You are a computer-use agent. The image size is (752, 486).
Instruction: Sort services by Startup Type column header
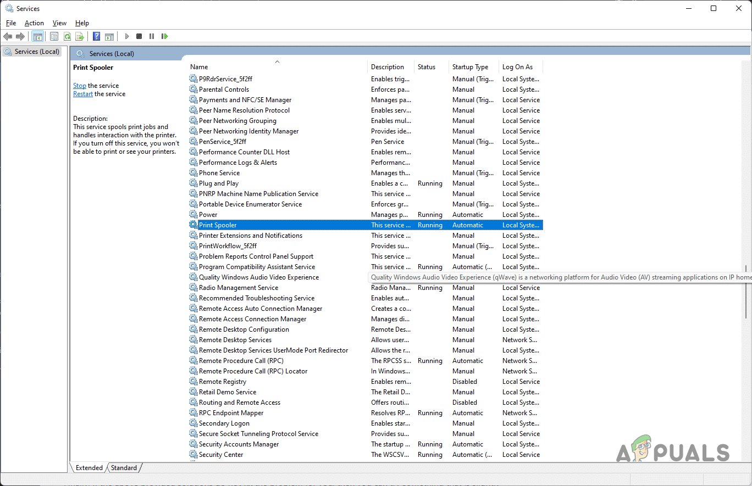470,67
